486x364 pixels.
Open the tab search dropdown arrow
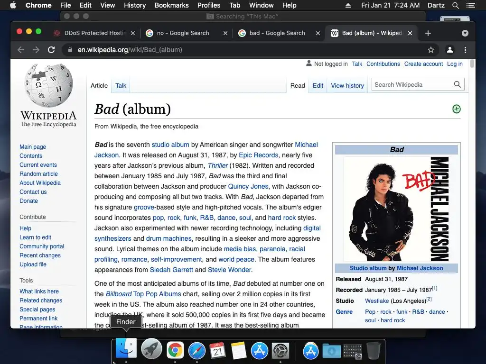465,33
